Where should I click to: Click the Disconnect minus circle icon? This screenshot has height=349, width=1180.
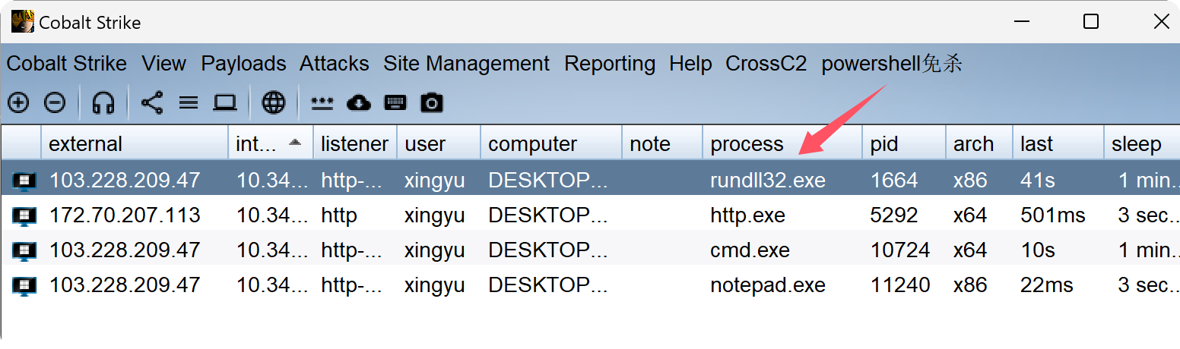coord(55,102)
